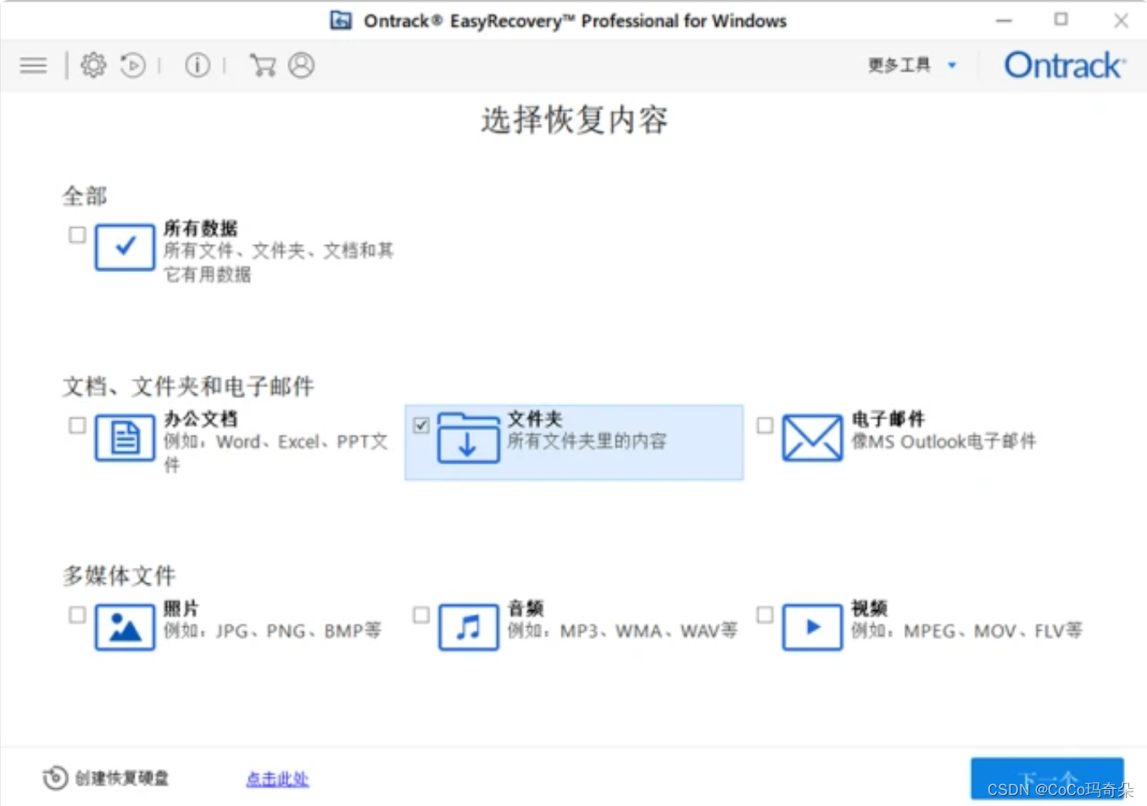
Task: Click the app icon in title bar
Action: click(x=341, y=20)
